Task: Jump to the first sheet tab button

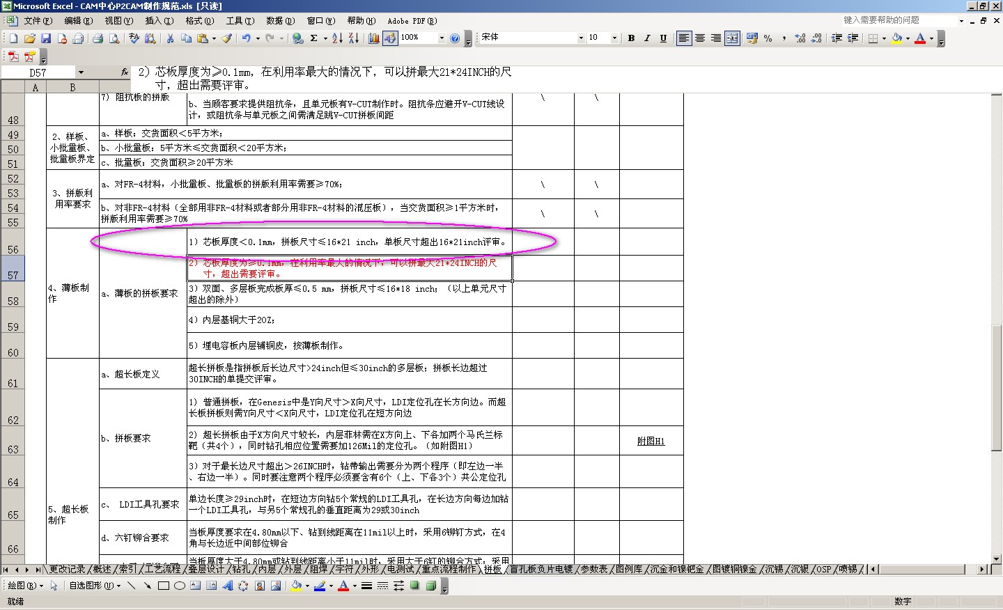Action: pyautogui.click(x=6, y=570)
